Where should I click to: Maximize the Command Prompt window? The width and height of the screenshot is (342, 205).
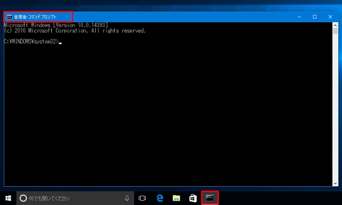[315, 17]
